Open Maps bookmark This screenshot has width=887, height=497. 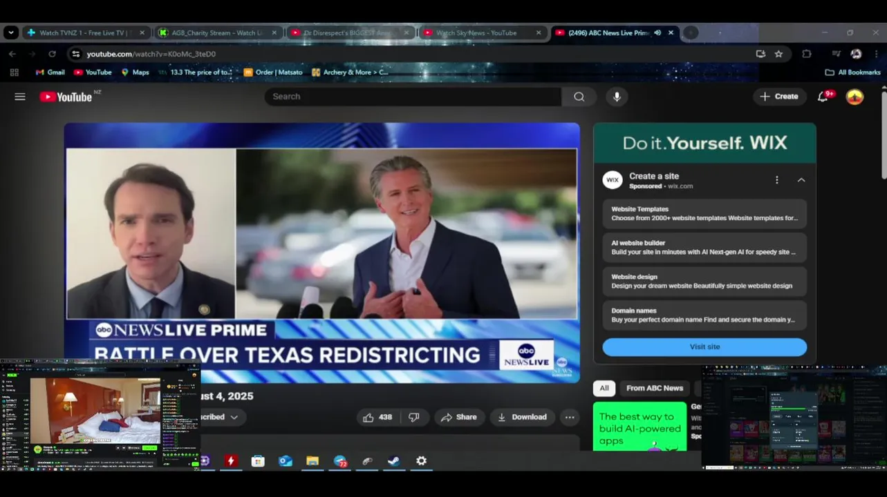tap(135, 72)
